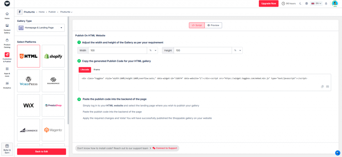The height and width of the screenshot is (157, 342).
Task: Click the Upgrade Now button
Action: pyautogui.click(x=269, y=3)
